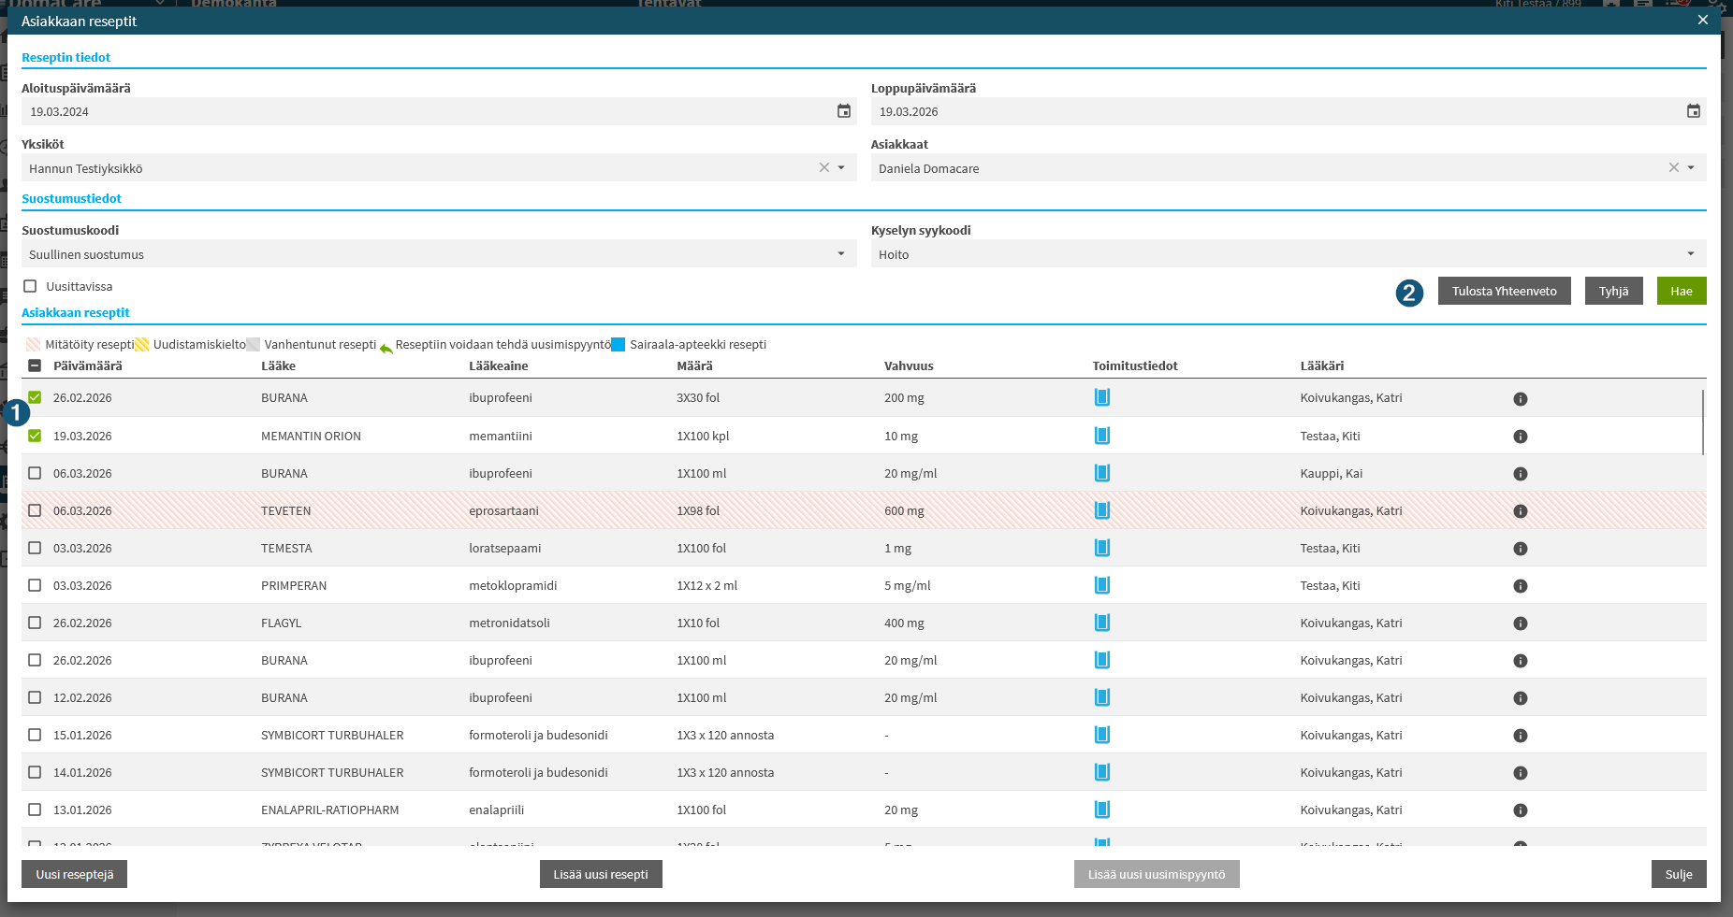Open calendar picker for Aloituspäivämäärä
1733x917 pixels.
844,111
